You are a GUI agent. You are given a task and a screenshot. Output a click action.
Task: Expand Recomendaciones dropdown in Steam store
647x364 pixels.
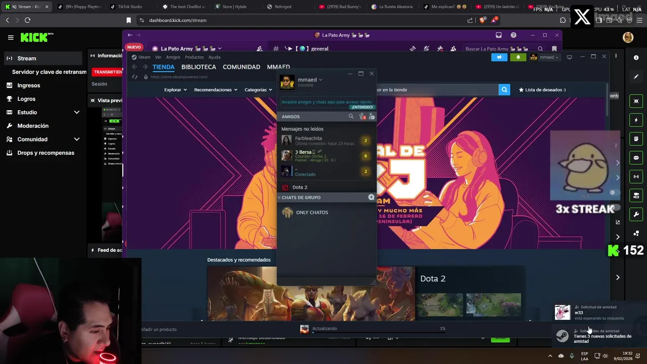(x=216, y=89)
